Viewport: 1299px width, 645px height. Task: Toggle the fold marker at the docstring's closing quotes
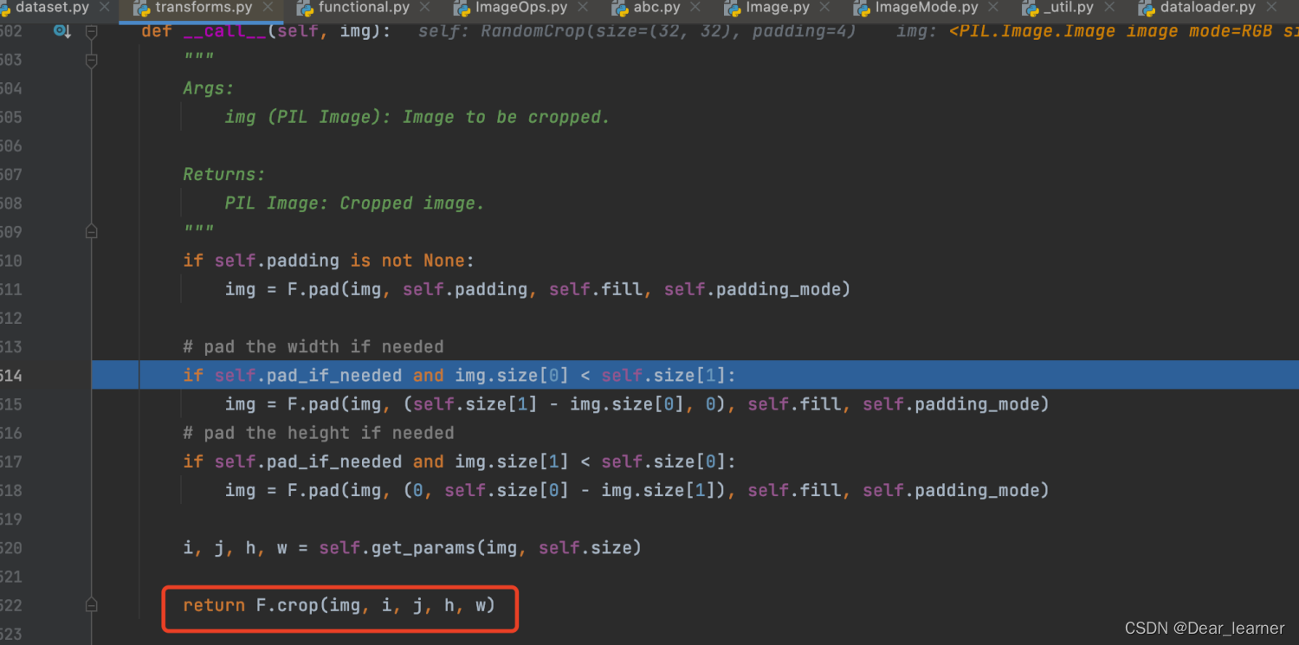(92, 232)
